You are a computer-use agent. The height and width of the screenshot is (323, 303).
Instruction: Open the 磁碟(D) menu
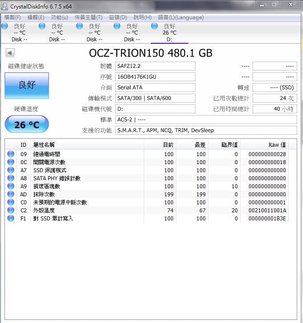click(118, 17)
